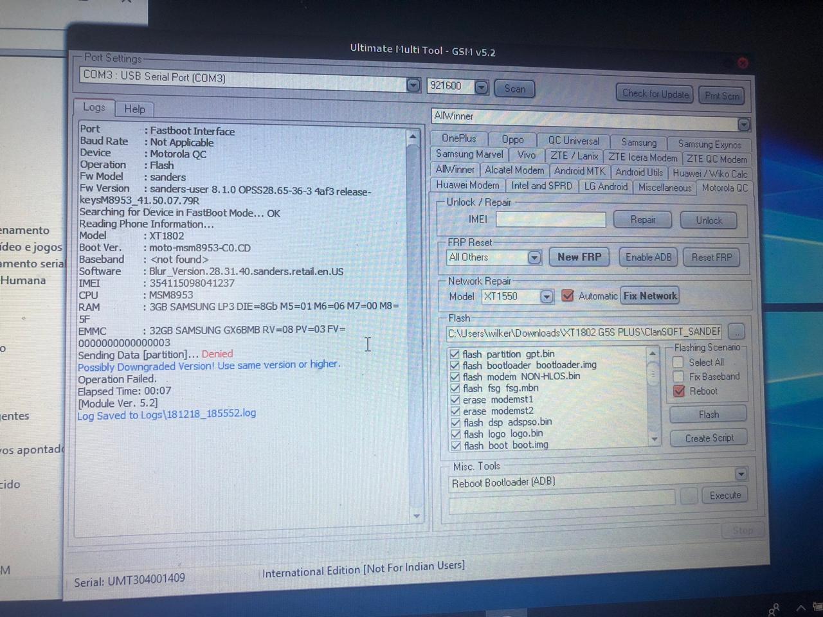Open the file browse button beside flash path
Screen dimensions: 823x617
point(737,332)
